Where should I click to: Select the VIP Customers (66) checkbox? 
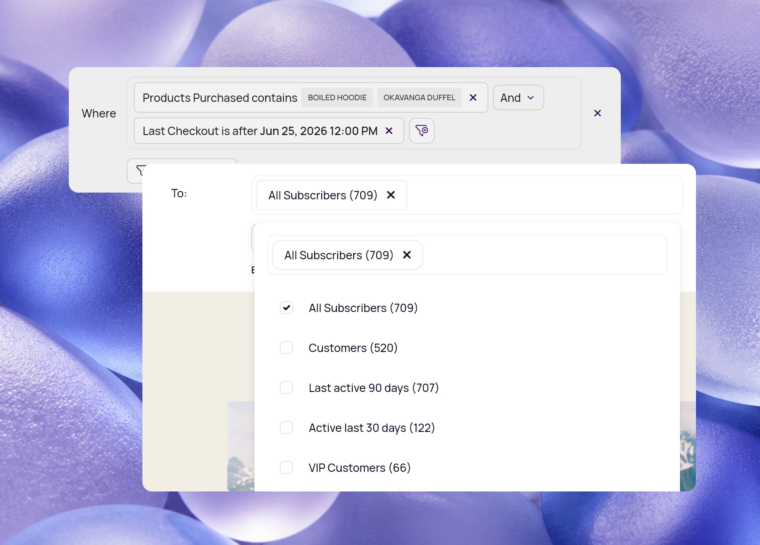[286, 467]
